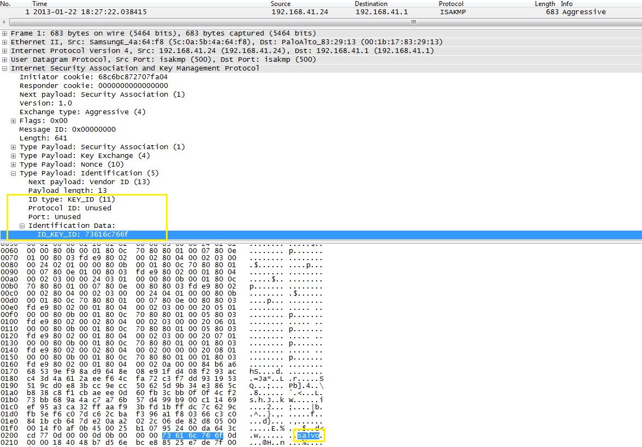The width and height of the screenshot is (642, 447).
Task: Select Protocol ID: Unused field
Action: (x=70, y=208)
